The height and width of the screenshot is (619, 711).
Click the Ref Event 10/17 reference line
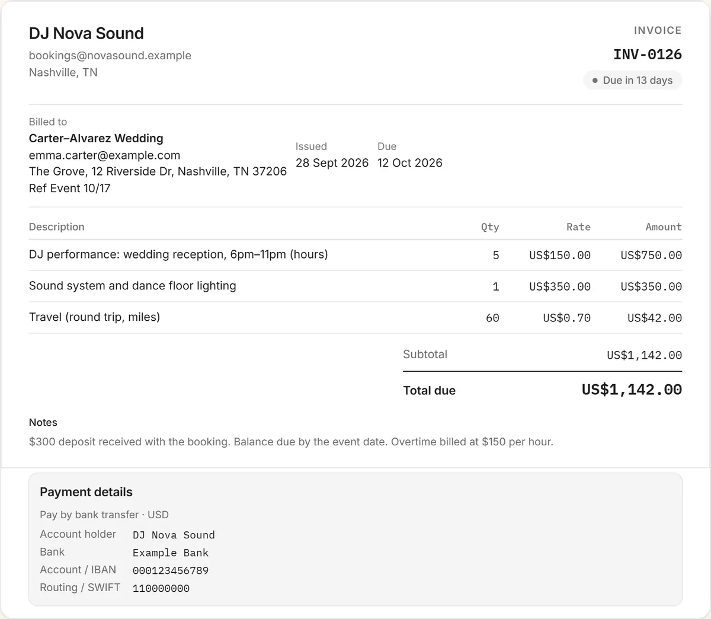pos(70,188)
